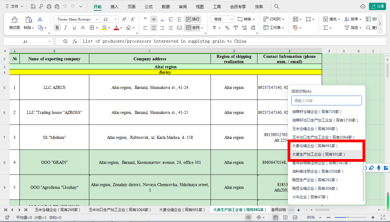Screen dimensions: 390x222
Task: Add a new sheet with plus icon
Action: [x=299, y=210]
